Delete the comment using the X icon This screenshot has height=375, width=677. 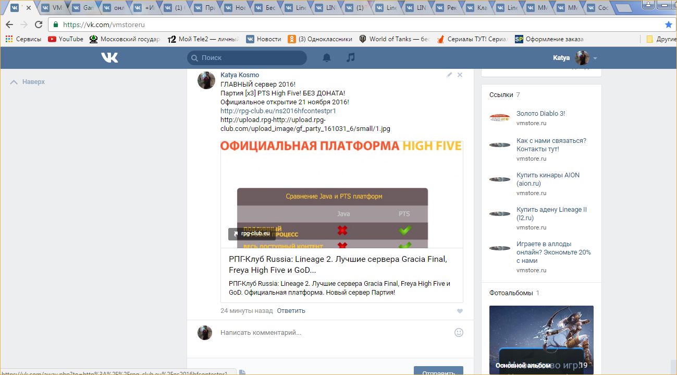460,75
